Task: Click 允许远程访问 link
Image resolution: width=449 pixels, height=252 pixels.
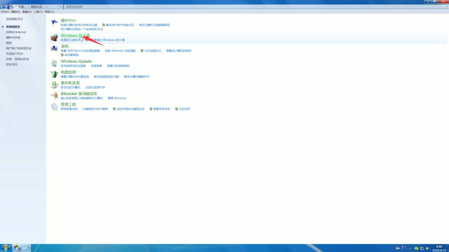Action: click(x=153, y=51)
